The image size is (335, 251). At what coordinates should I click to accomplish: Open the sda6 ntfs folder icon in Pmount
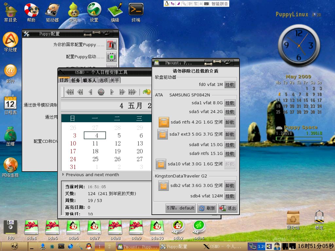(x=164, y=122)
